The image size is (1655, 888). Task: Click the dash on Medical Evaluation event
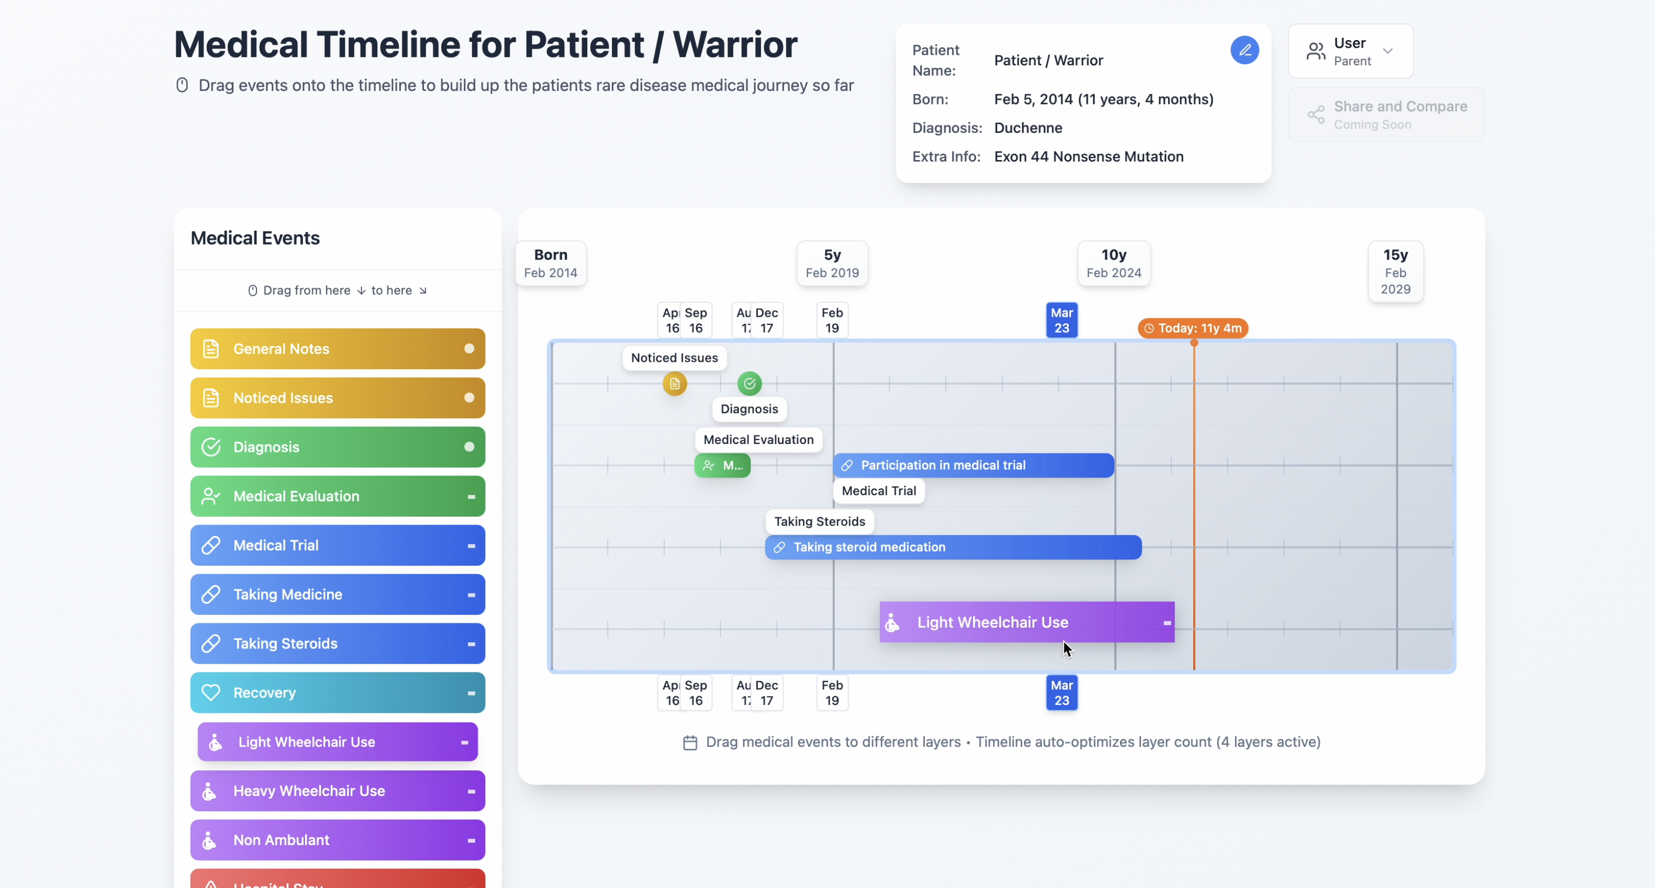(471, 496)
